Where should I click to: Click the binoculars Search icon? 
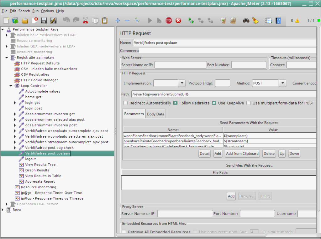pyautogui.click(x=246, y=21)
